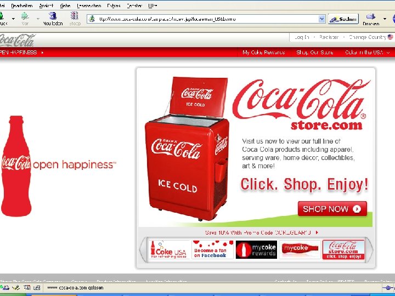Click the Suchen search button
Image resolution: width=395 pixels, height=296 pixels.
point(343,19)
